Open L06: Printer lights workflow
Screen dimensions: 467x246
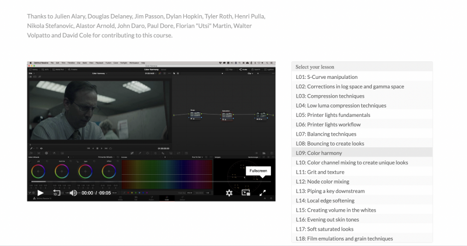click(x=362, y=124)
